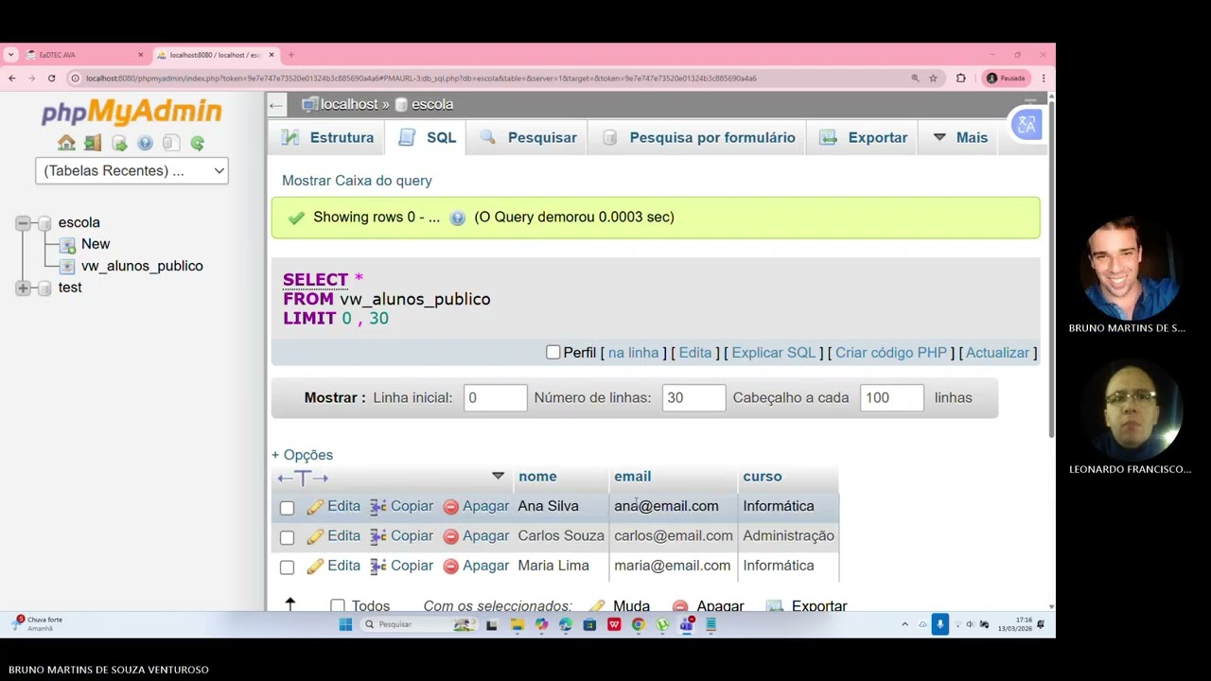Open the Tabelas Recentes dropdown
The image size is (1211, 681).
point(132,171)
